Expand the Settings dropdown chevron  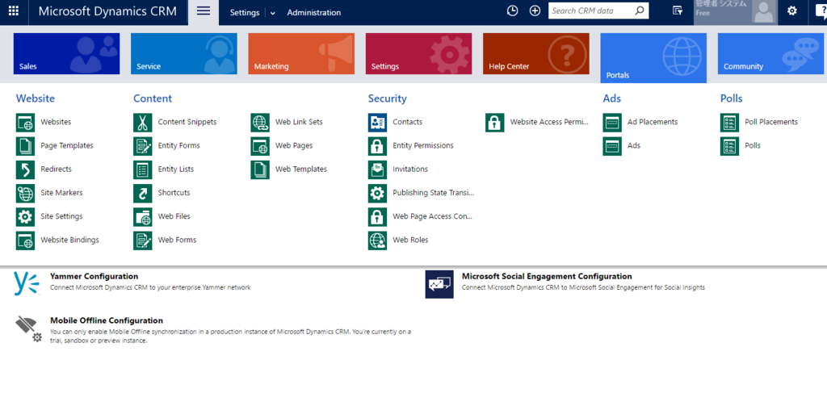click(273, 13)
